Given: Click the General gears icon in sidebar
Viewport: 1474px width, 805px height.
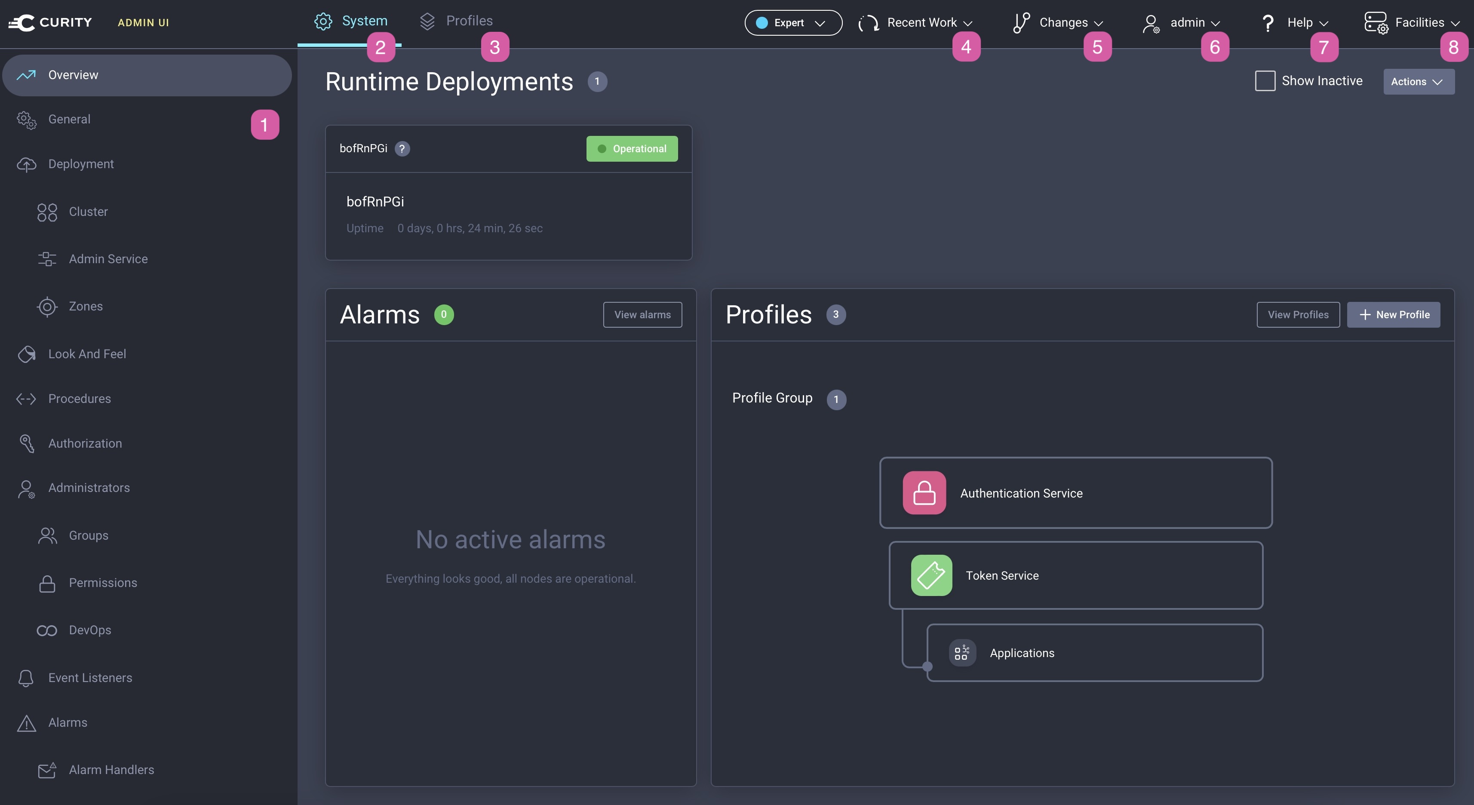Looking at the screenshot, I should click(26, 120).
